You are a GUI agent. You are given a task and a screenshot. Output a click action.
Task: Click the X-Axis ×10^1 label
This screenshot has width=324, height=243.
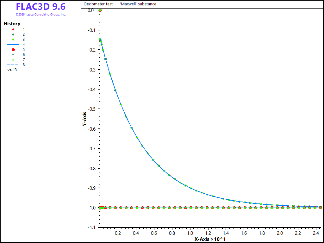click(x=210, y=239)
